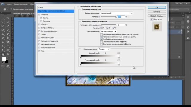The image size is (191, 107).
Task: Enable the Наложение цвета checkbox
Action: click(x=39, y=38)
